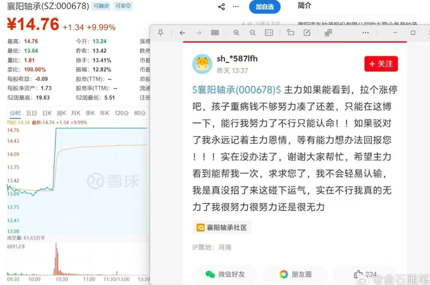Expand the forward navigation arrow menu
The image size is (430, 285).
[x=199, y=32]
